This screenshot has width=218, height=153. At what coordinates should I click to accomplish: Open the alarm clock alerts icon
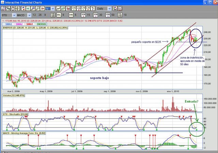(13, 9)
